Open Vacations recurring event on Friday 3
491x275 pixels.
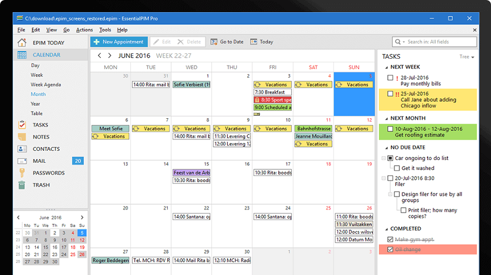(x=273, y=85)
